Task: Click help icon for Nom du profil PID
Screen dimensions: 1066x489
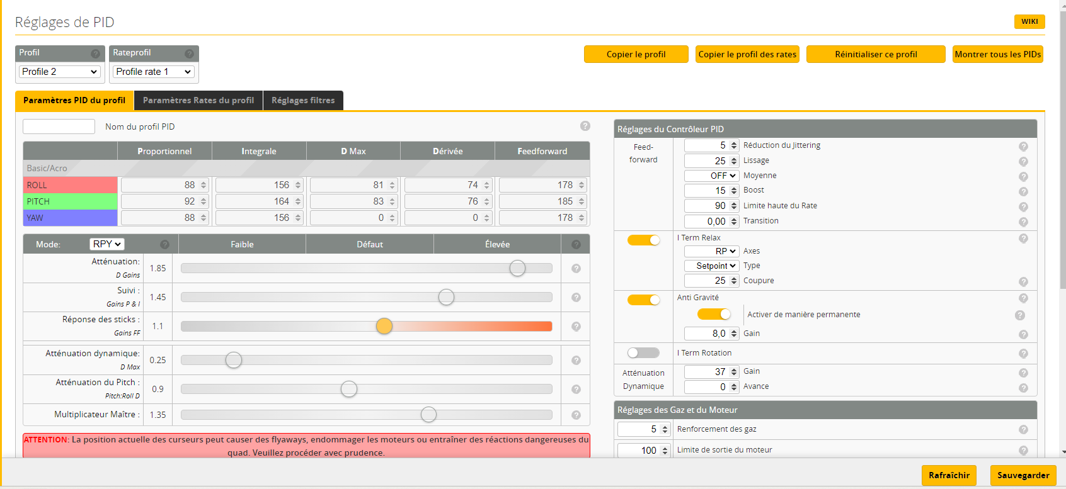Action: [585, 126]
